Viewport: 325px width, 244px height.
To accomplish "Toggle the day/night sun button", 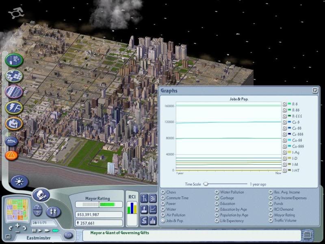I will [x=19, y=182].
